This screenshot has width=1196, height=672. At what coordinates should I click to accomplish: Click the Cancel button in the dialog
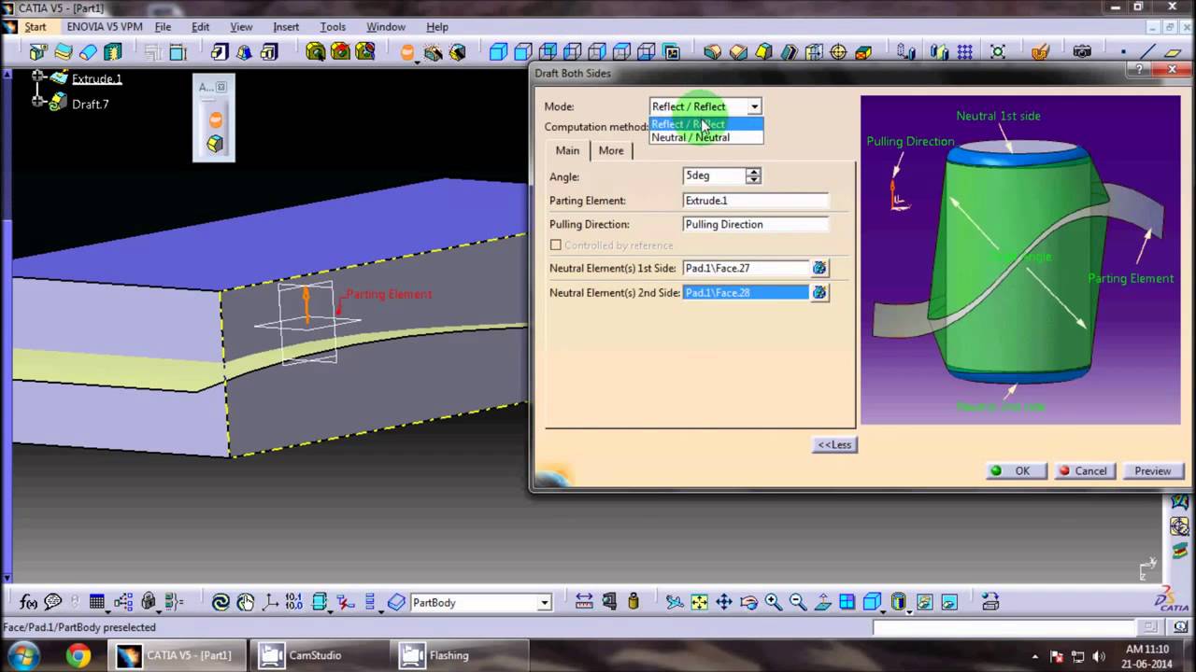1083,471
